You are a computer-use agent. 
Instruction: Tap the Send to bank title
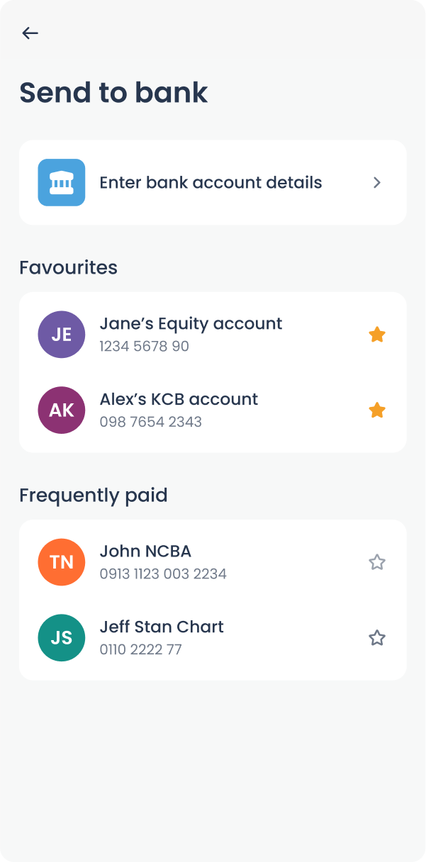coord(113,93)
